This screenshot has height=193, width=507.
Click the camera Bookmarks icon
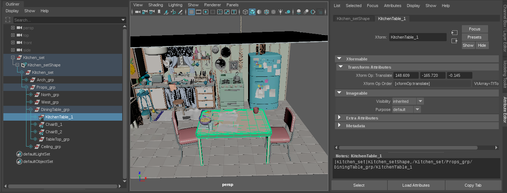click(x=159, y=12)
